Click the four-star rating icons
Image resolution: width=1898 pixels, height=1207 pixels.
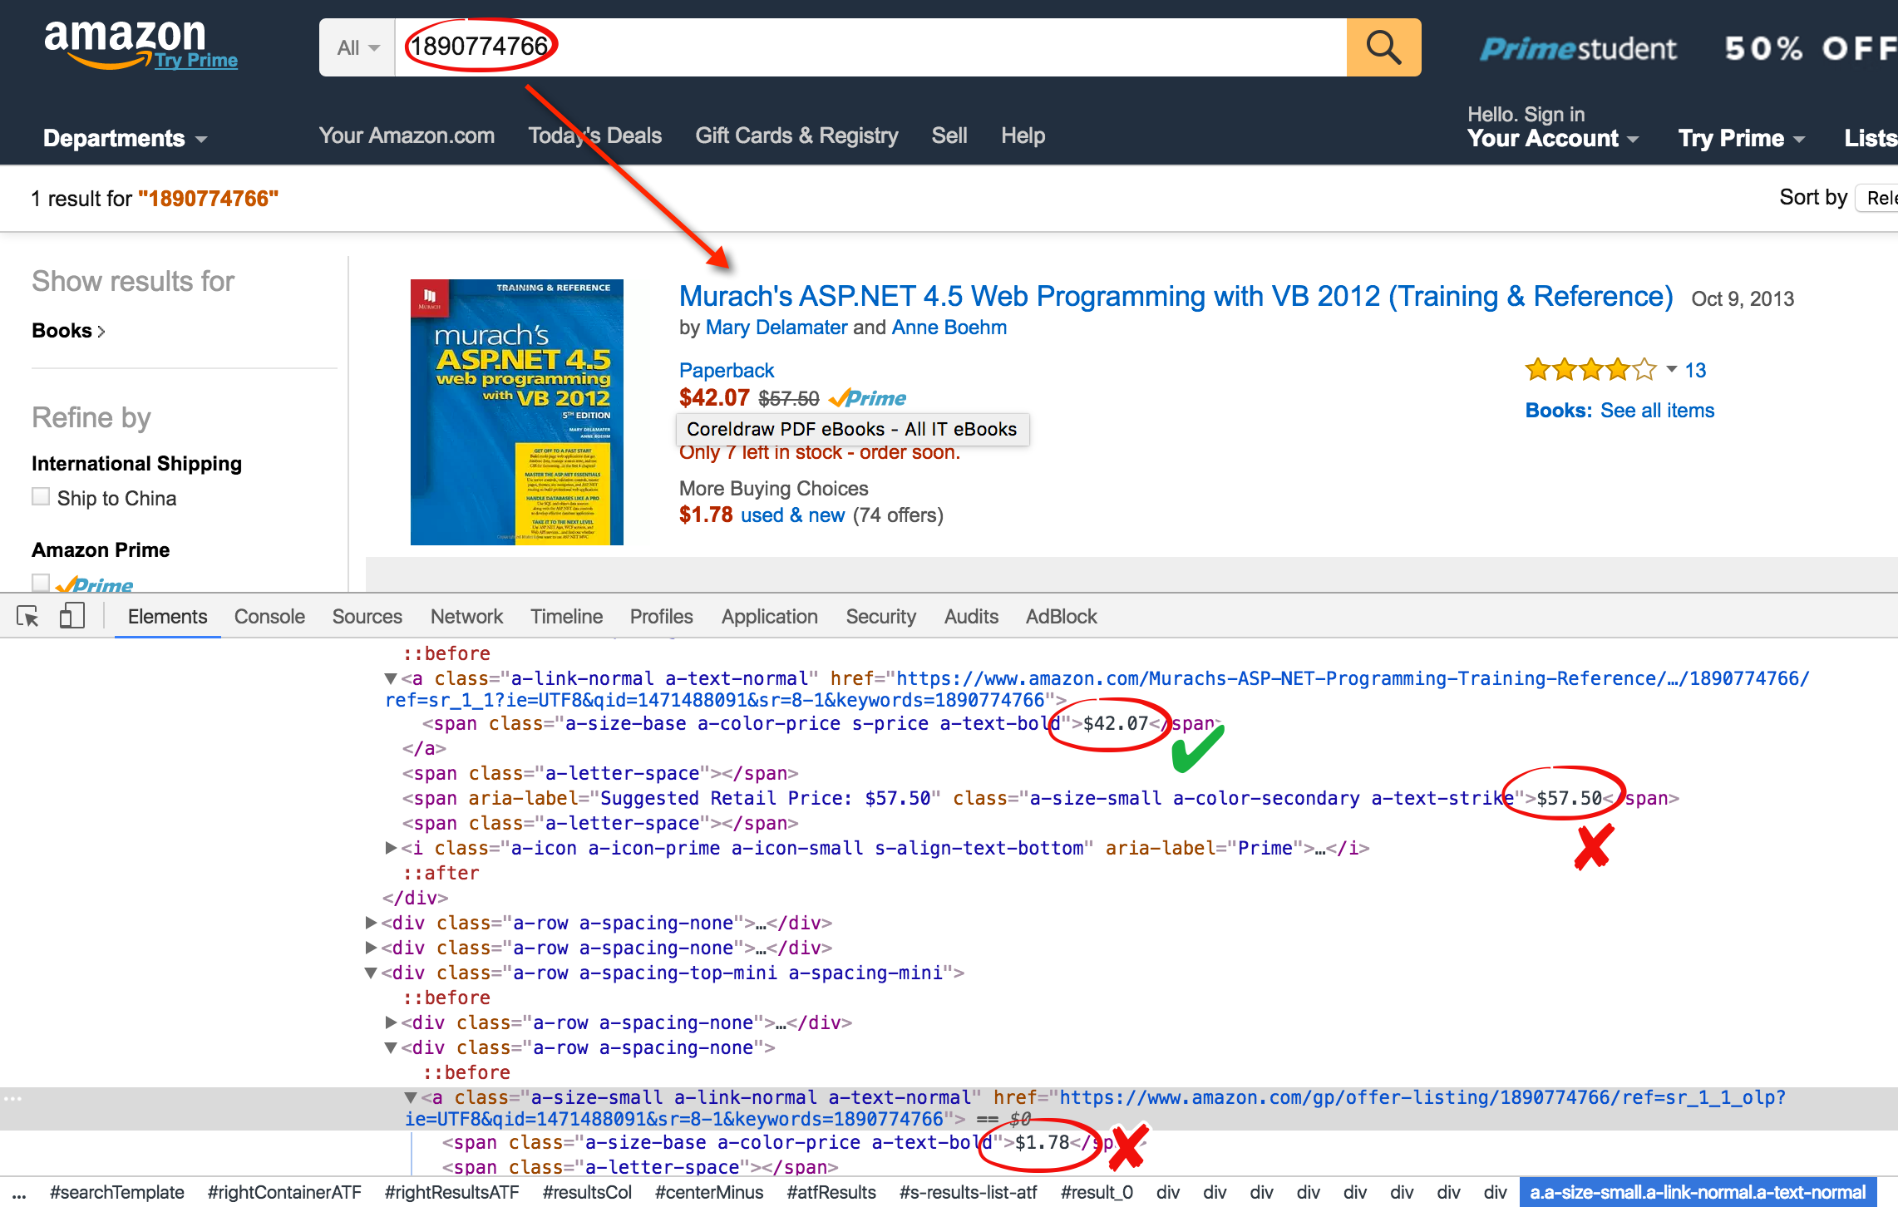point(1591,370)
